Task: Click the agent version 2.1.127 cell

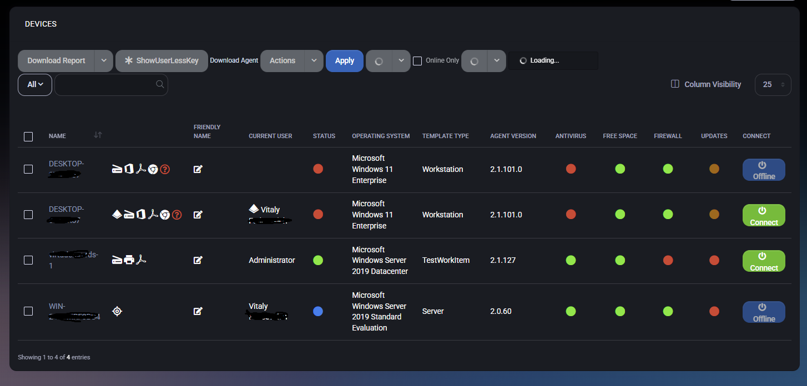Action: pos(503,260)
